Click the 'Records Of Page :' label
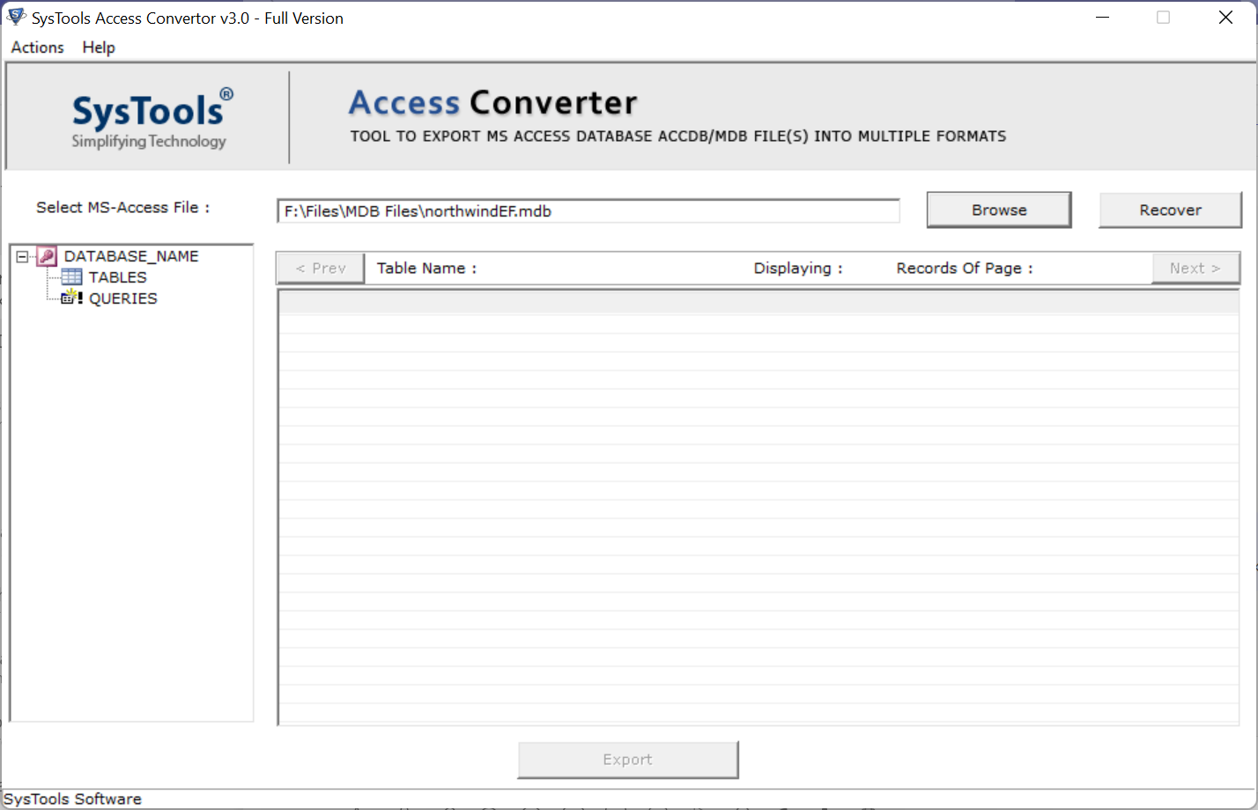This screenshot has width=1258, height=810. click(x=965, y=268)
